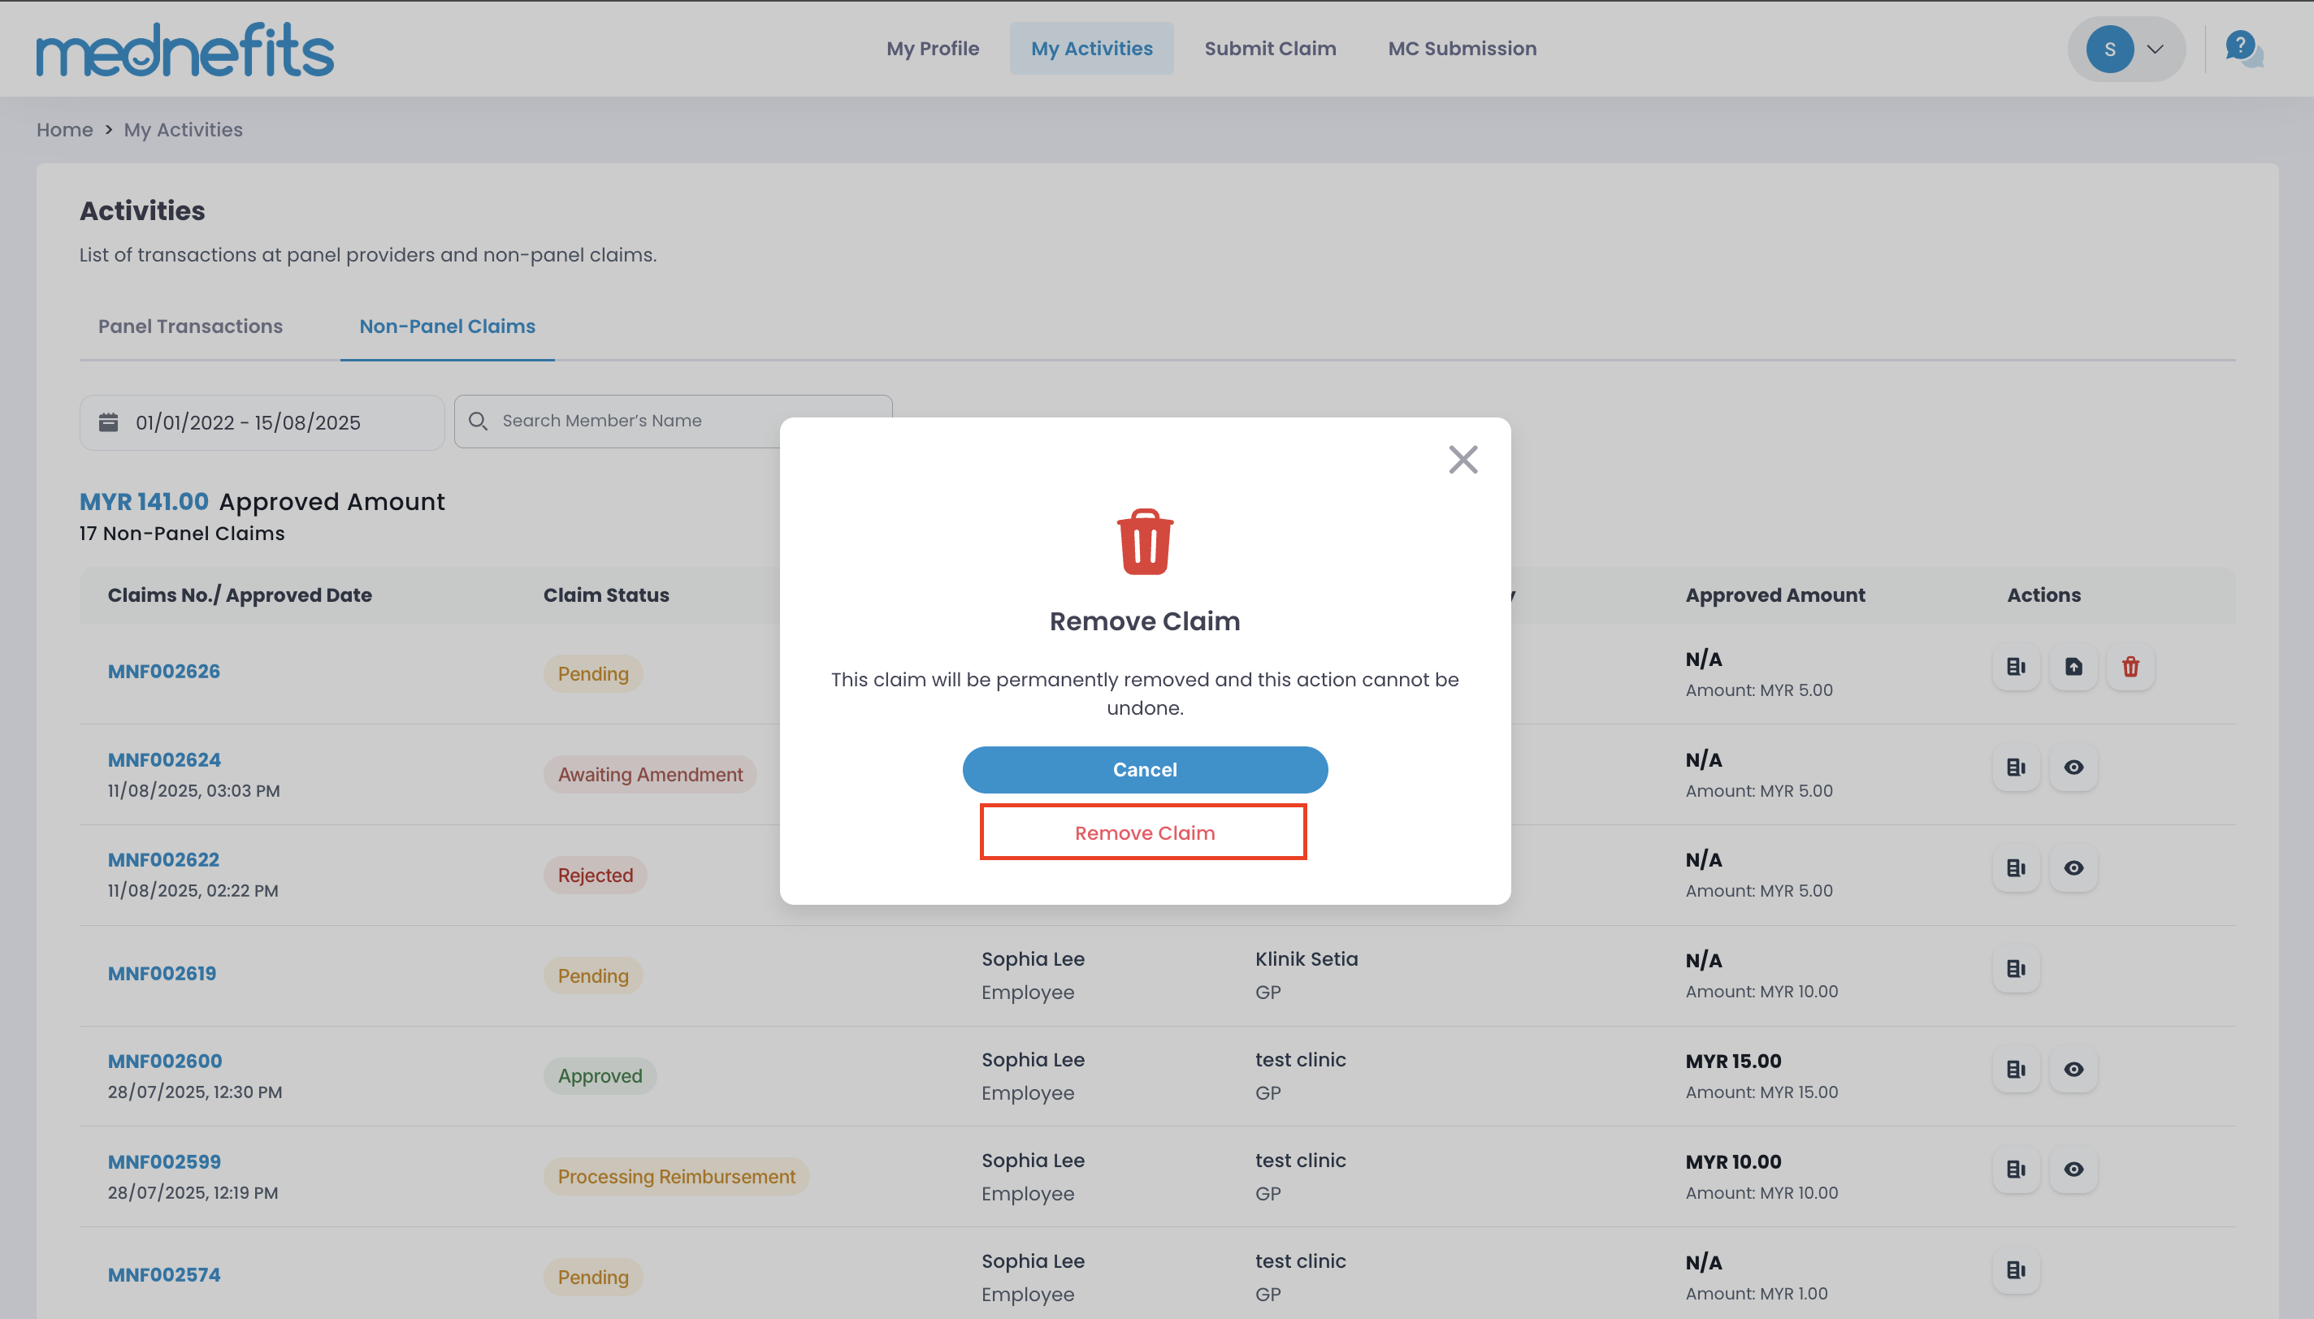Open the date range picker 01/01/2022 - 15/08/2025

pos(261,422)
